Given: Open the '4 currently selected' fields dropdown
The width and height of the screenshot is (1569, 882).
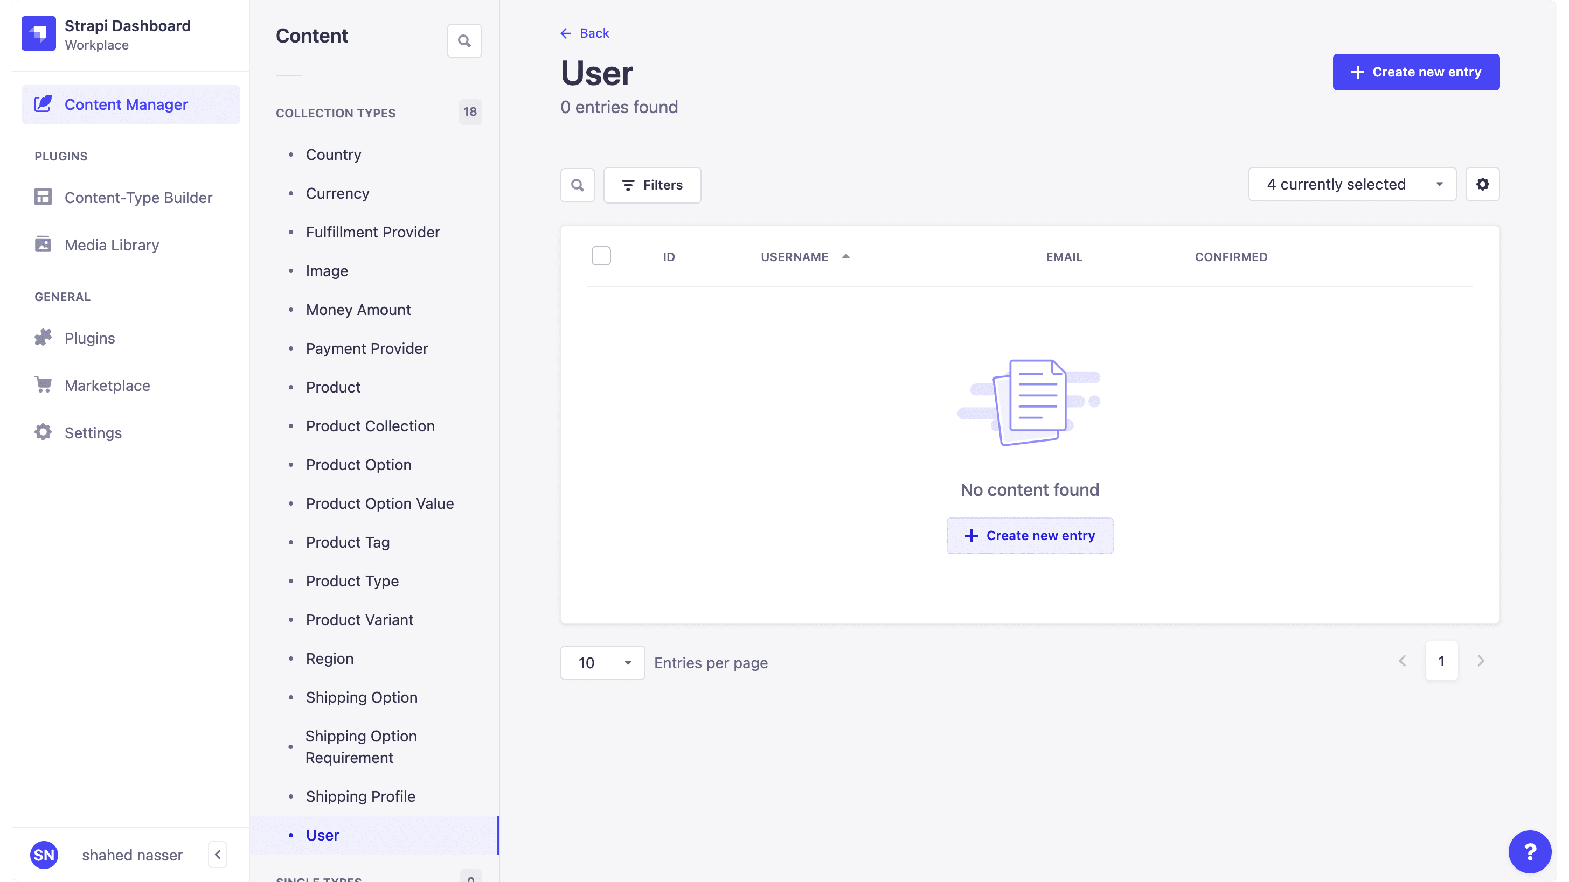Looking at the screenshot, I should click(1351, 184).
